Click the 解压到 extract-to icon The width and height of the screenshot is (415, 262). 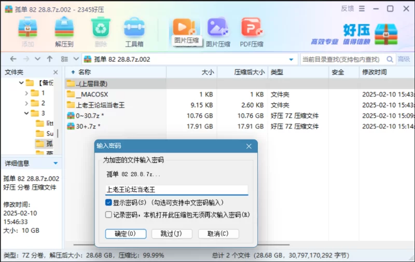(64, 27)
